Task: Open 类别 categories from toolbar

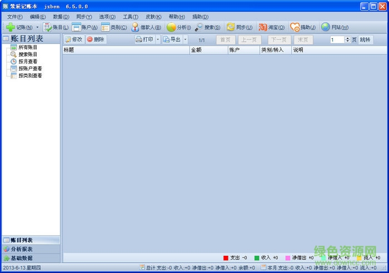Action: (106, 27)
